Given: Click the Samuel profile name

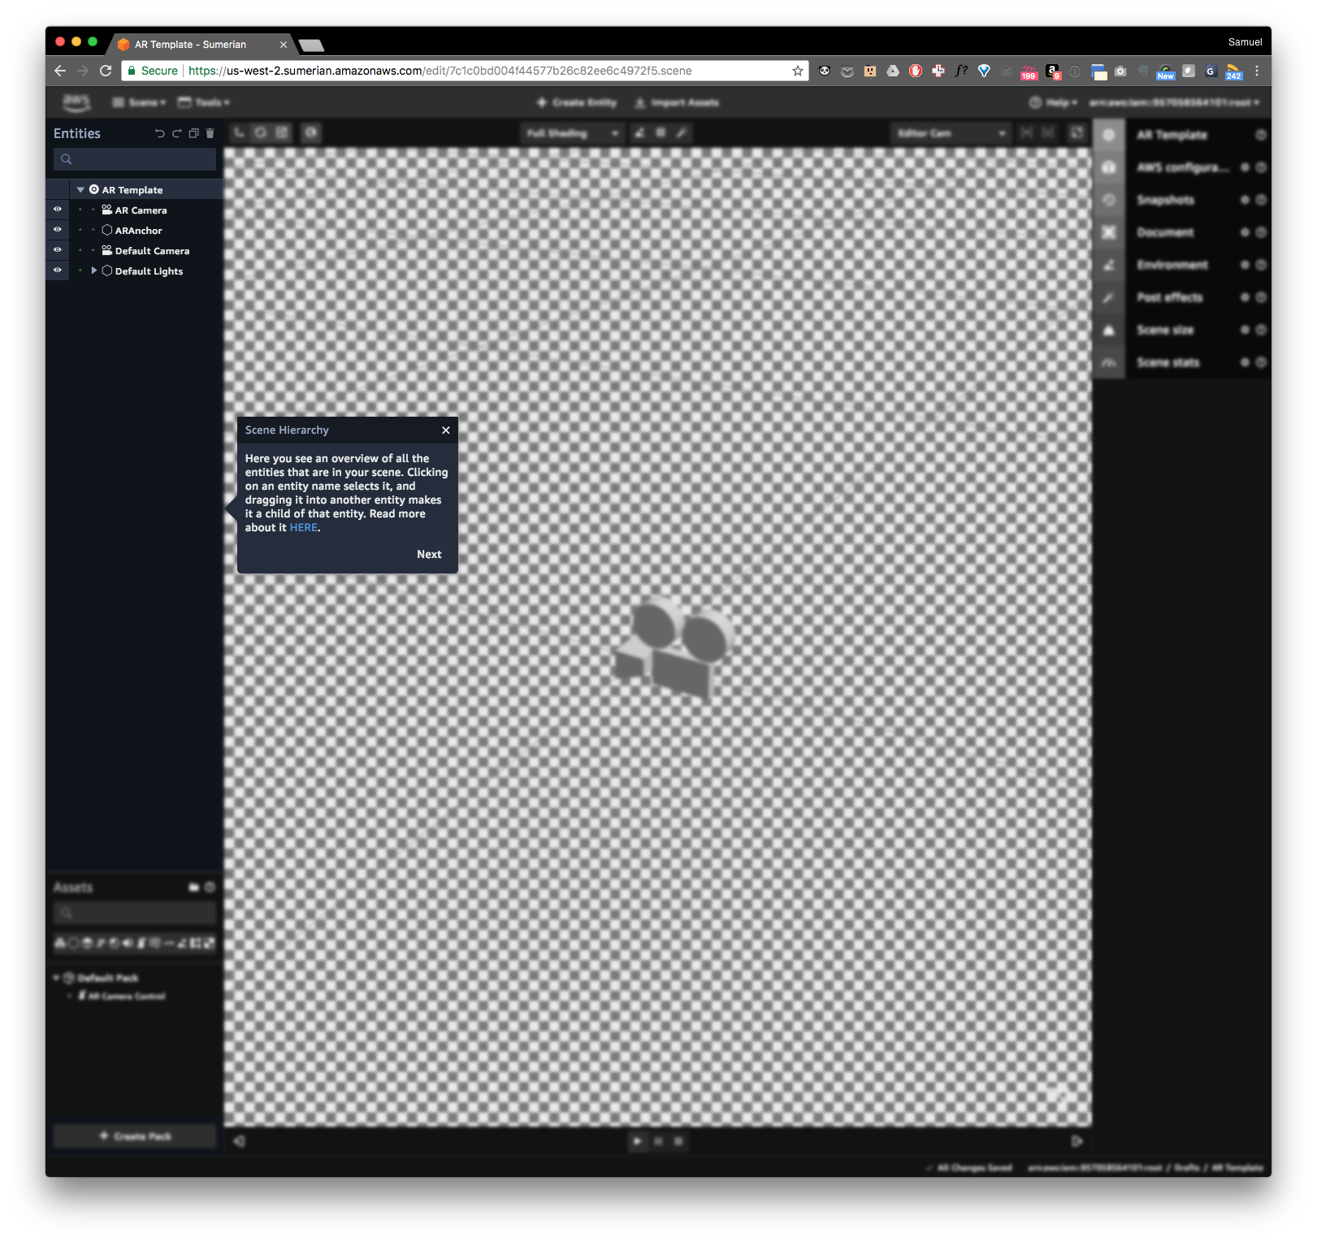Looking at the screenshot, I should point(1245,42).
